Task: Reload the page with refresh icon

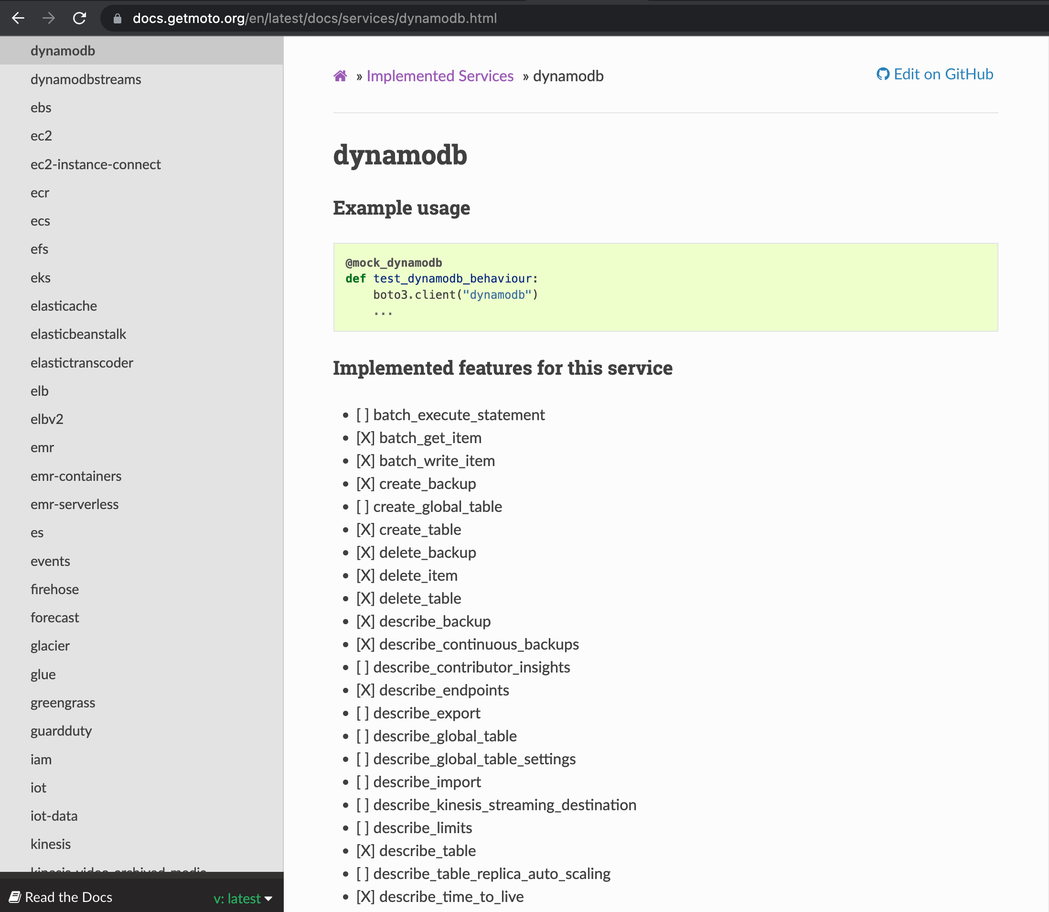Action: [x=79, y=18]
